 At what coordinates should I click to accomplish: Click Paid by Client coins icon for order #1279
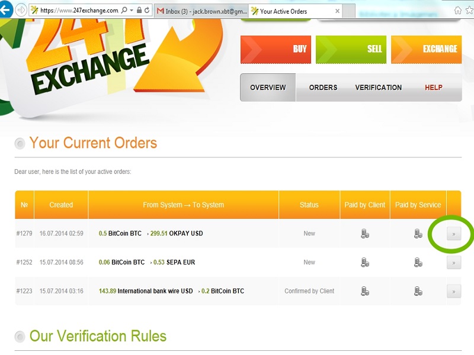coord(365,234)
